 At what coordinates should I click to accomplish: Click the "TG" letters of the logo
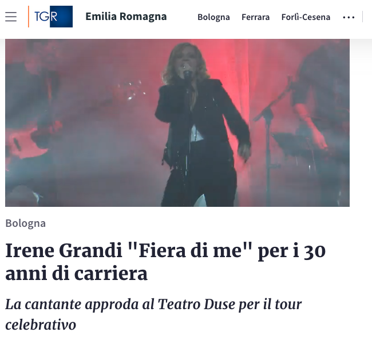[x=42, y=17]
